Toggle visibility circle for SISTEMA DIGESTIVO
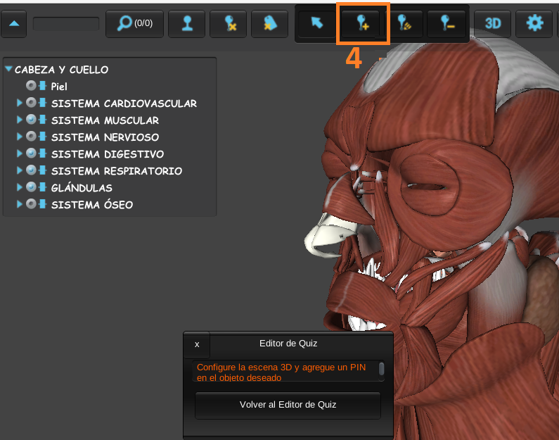 [x=31, y=153]
